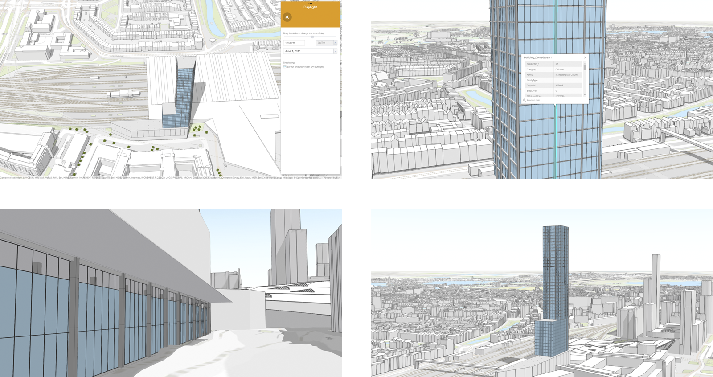713x377 pixels.
Task: Click the popup scrollbar up arrow
Action: click(x=585, y=63)
